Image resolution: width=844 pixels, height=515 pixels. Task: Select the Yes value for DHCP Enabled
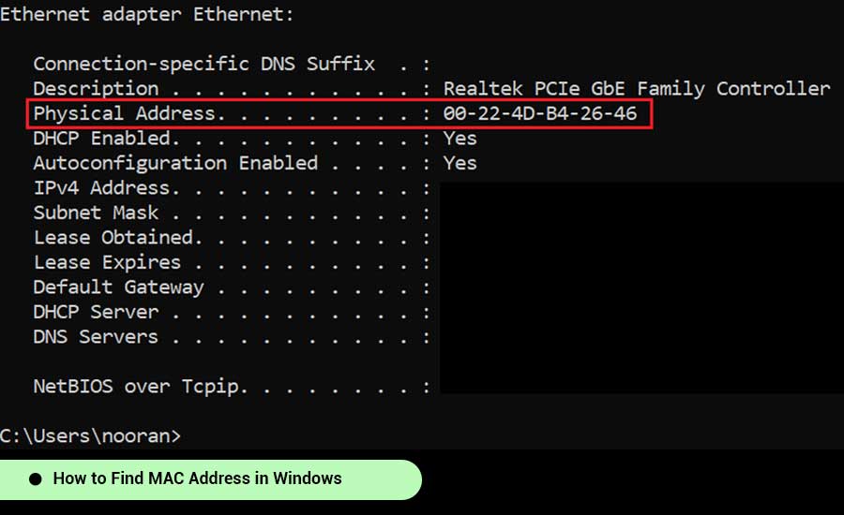460,139
